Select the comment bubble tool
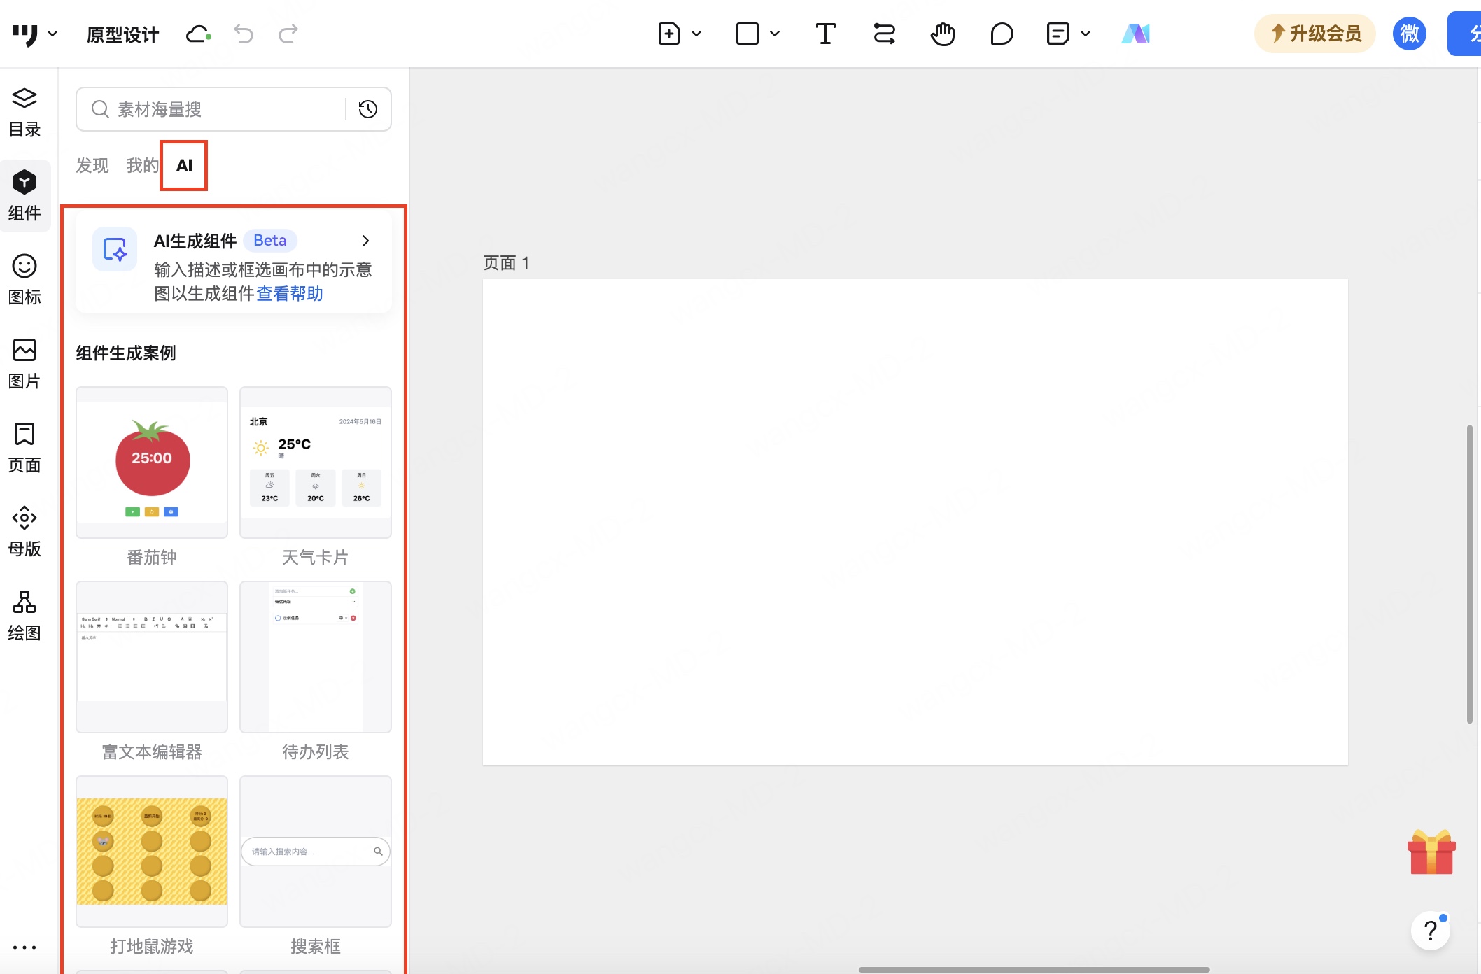Image resolution: width=1481 pixels, height=974 pixels. [1002, 34]
